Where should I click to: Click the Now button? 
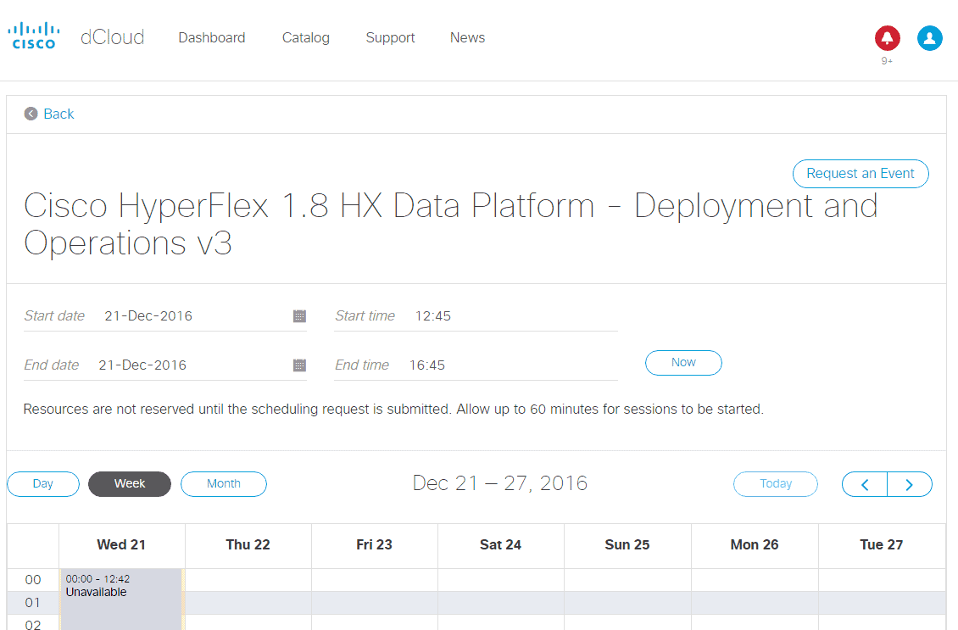coord(683,362)
